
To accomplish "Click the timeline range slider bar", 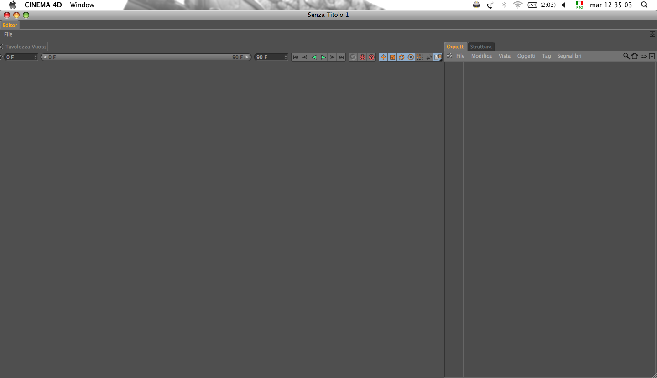I will (x=146, y=57).
